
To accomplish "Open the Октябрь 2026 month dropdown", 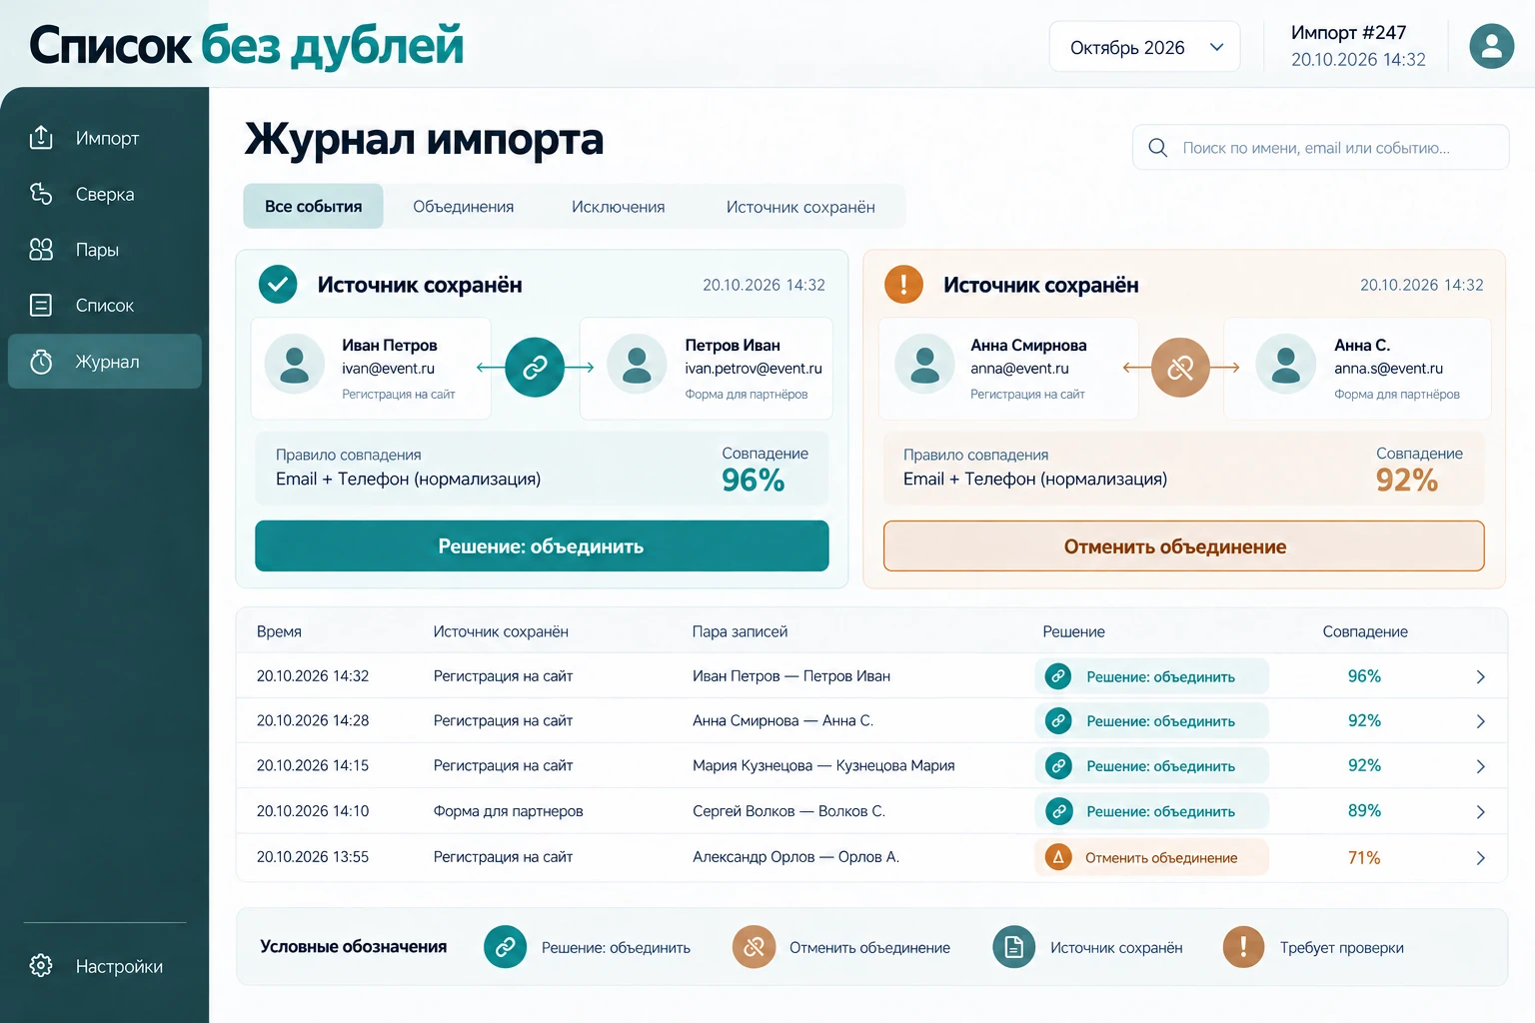I will 1144,47.
